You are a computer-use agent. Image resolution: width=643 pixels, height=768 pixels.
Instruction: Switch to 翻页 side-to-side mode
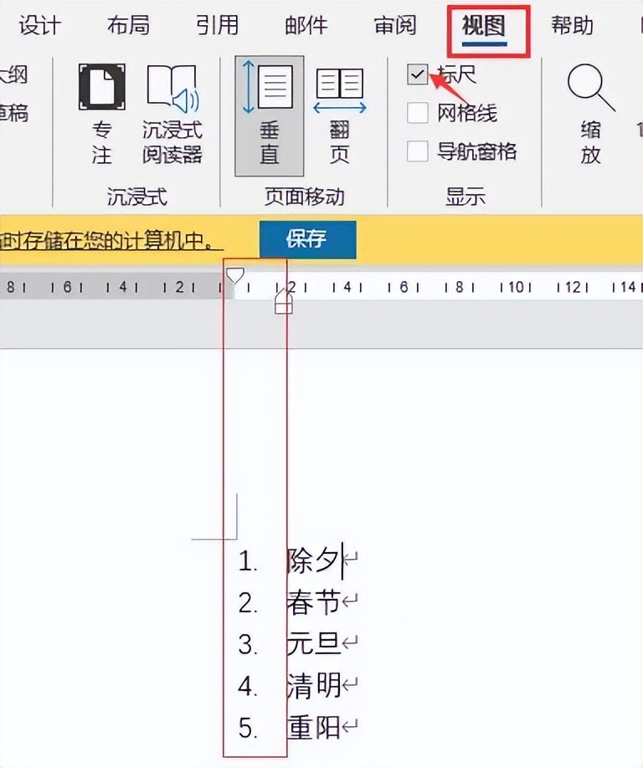pyautogui.click(x=340, y=116)
